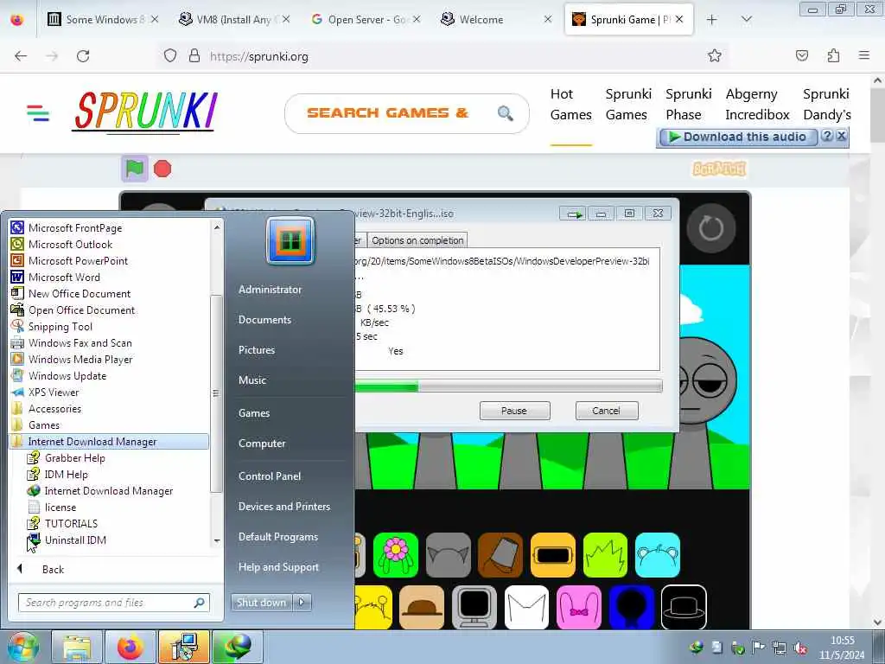Click the search magnifier icon

click(x=505, y=113)
